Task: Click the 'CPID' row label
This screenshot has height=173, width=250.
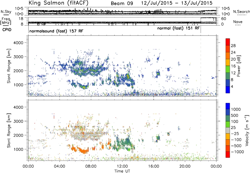Action: tap(7, 30)
